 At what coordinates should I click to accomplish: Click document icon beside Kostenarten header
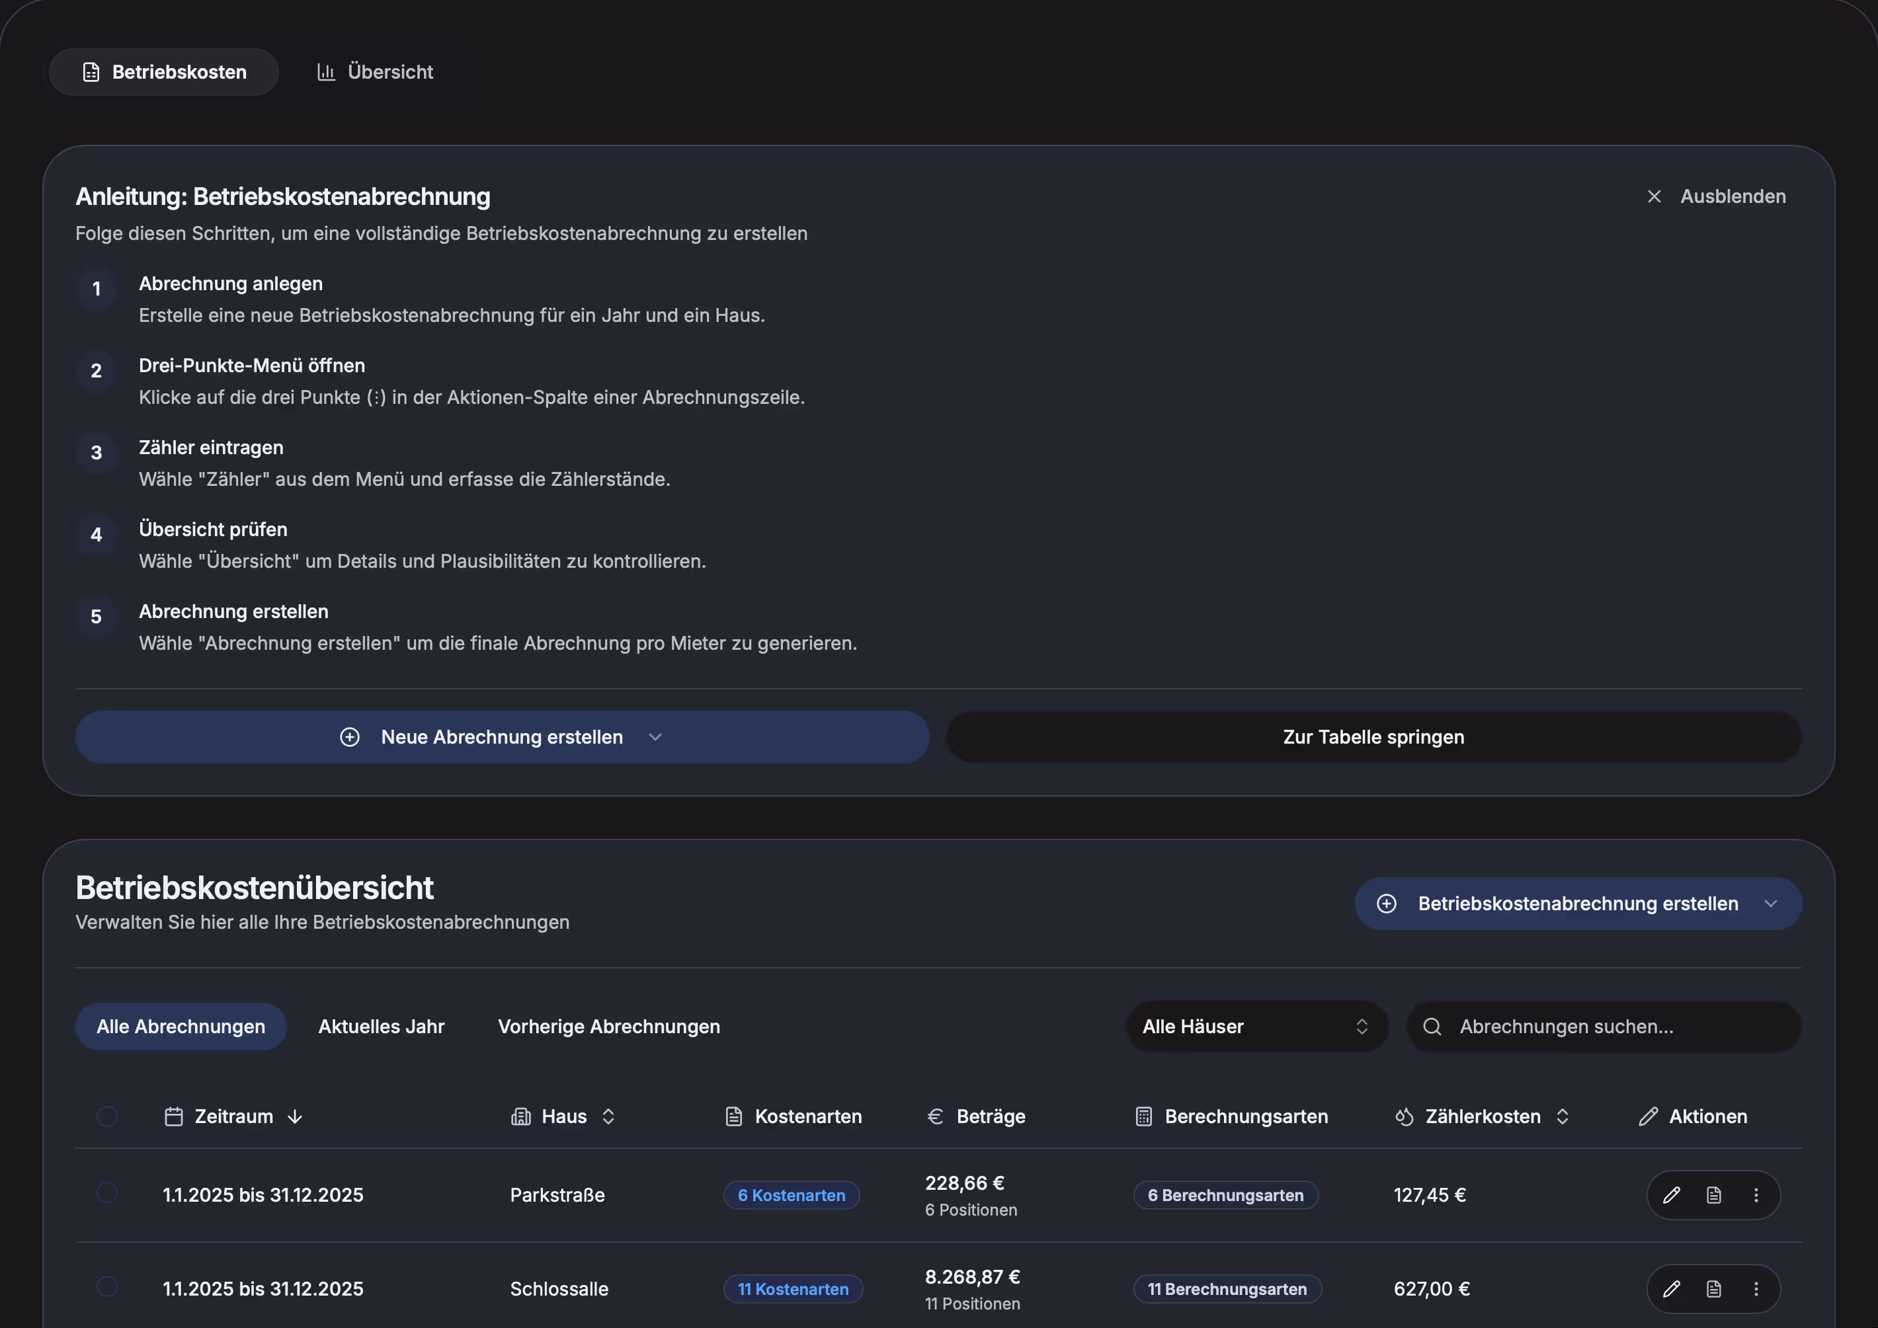(734, 1116)
